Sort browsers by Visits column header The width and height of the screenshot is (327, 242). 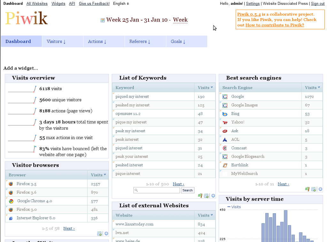tap(98, 175)
